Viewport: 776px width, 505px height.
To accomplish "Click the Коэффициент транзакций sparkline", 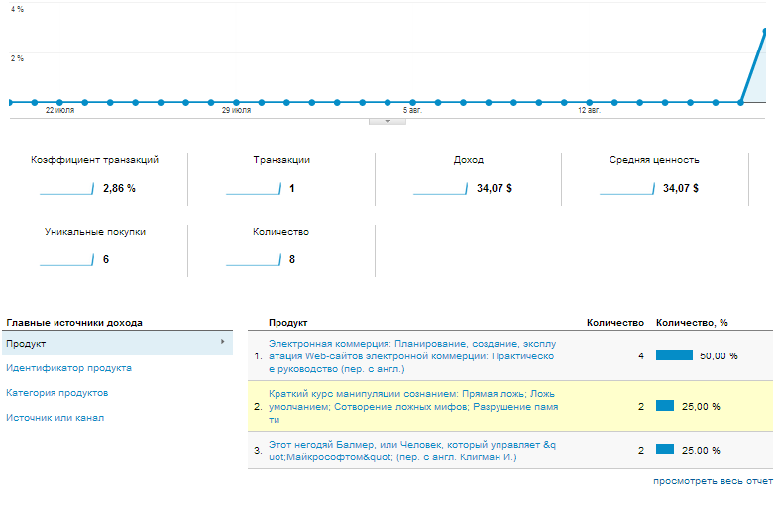I will 67,188.
